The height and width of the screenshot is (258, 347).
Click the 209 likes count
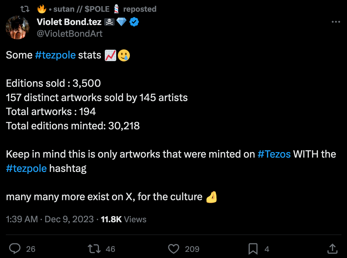click(x=192, y=249)
